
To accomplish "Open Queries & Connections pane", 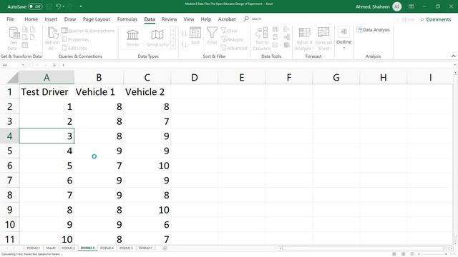I will coord(88,31).
